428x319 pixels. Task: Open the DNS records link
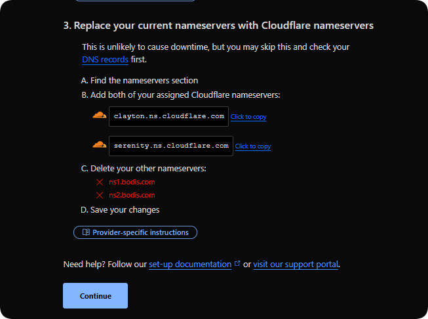click(x=105, y=59)
